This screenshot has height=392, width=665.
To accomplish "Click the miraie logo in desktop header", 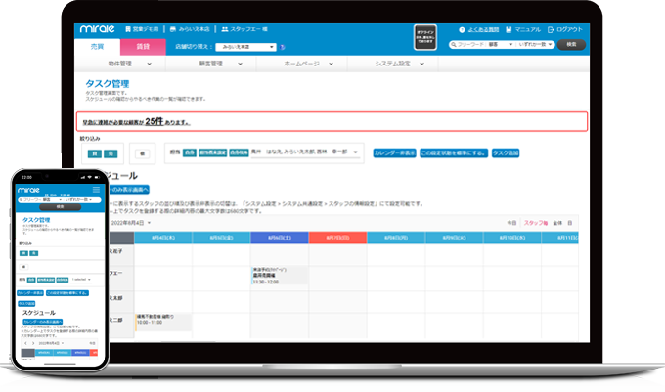I will [98, 30].
